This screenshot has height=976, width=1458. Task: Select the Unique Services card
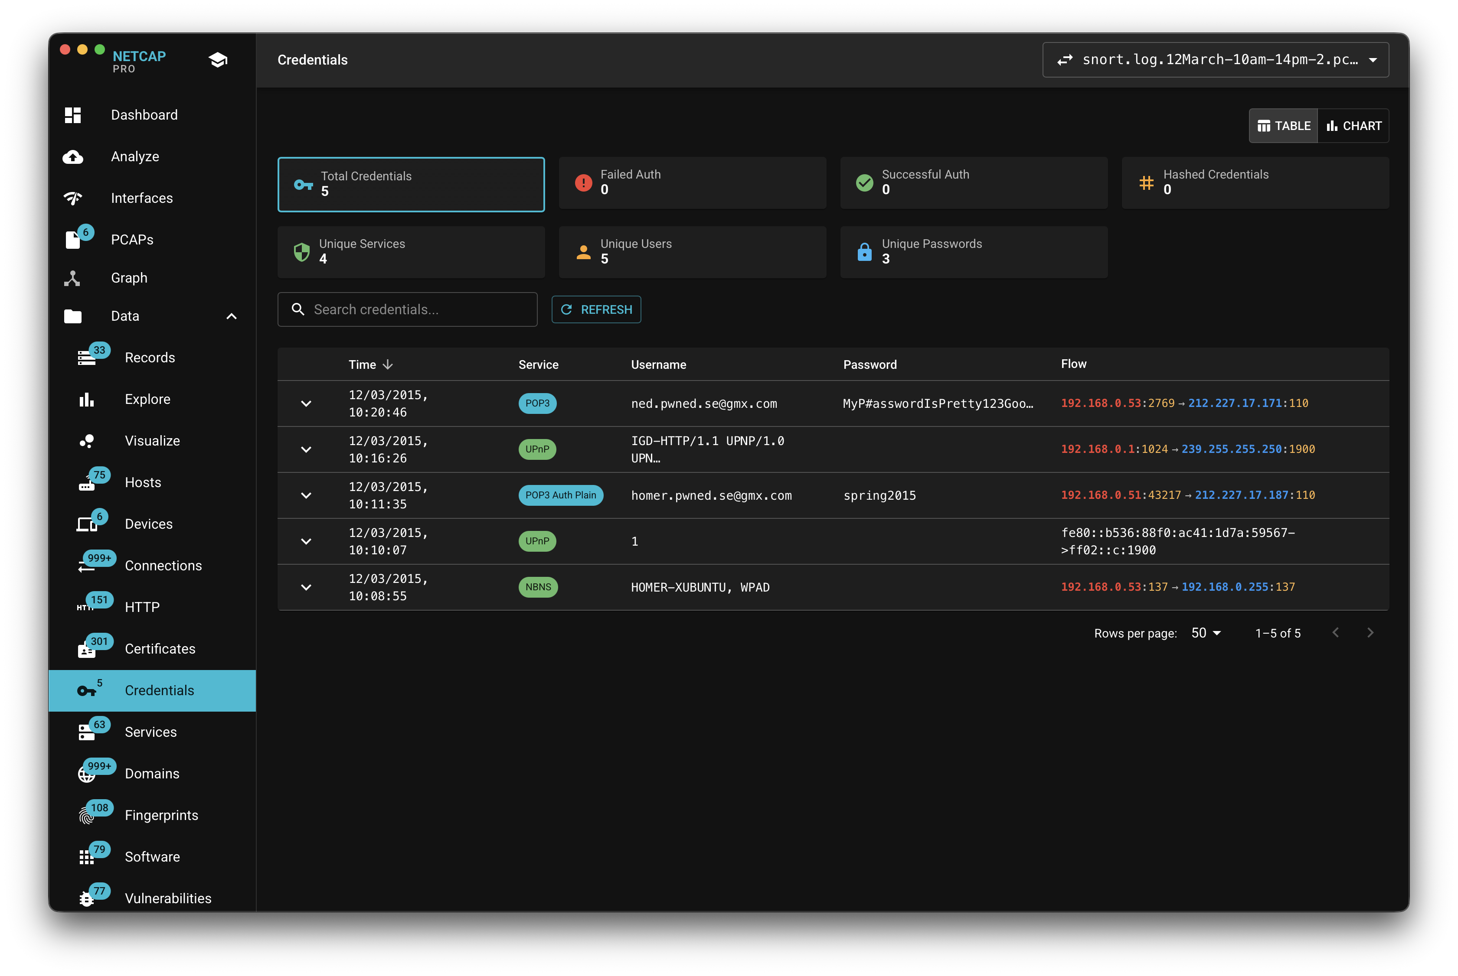(411, 252)
